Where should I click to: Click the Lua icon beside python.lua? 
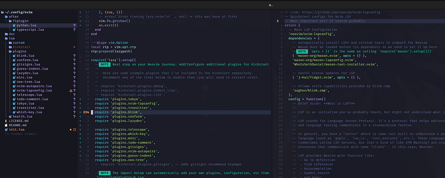pos(14,25)
